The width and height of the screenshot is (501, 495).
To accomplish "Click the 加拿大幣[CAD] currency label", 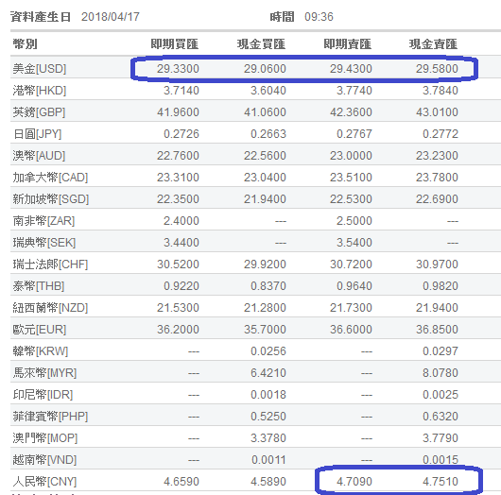I will click(x=50, y=178).
